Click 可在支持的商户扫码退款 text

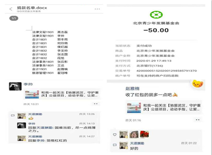pyautogui.click(x=157, y=76)
